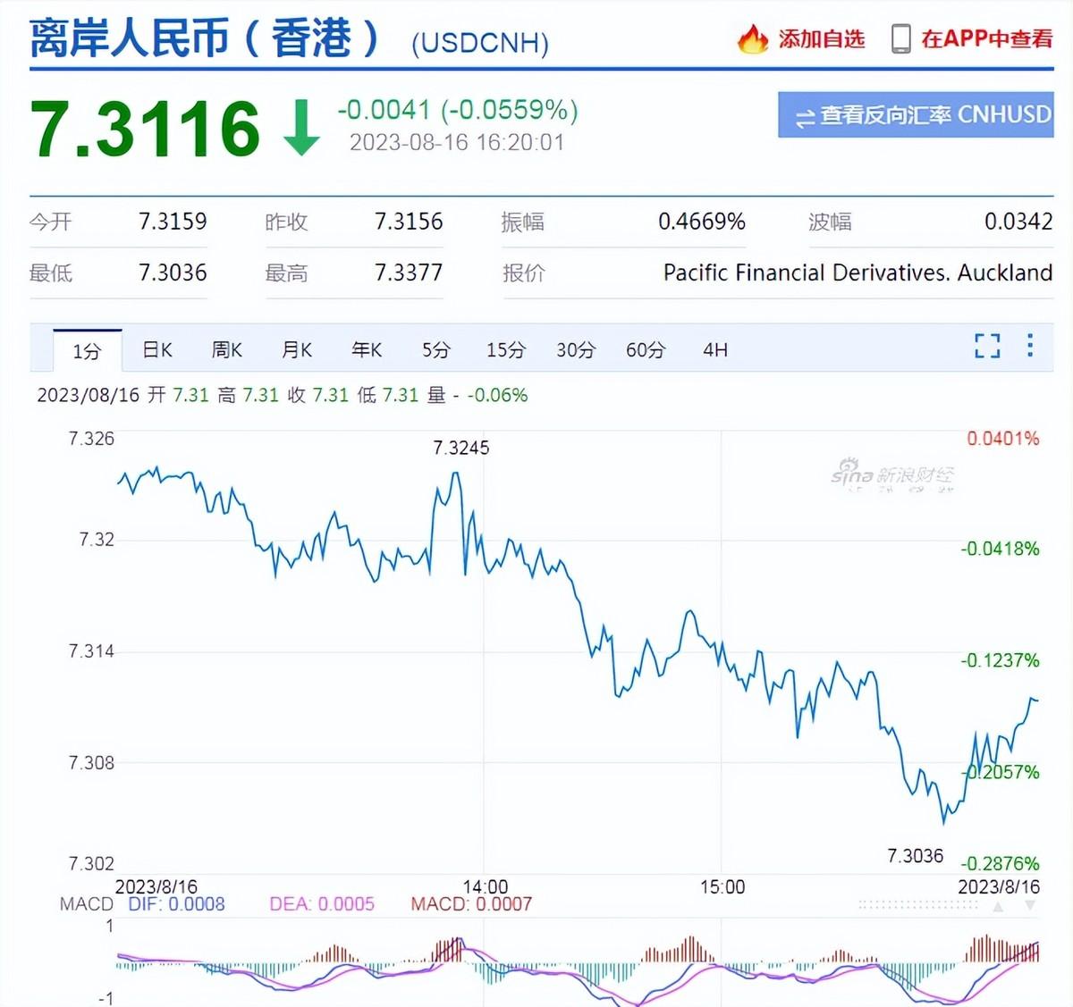Click the Sina 新浪财经 watermark logo
The width and height of the screenshot is (1073, 1007).
pyautogui.click(x=891, y=474)
